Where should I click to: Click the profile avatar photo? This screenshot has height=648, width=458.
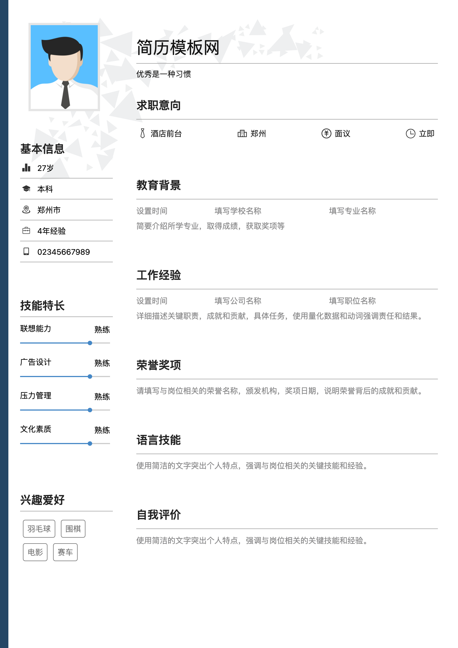coord(64,67)
